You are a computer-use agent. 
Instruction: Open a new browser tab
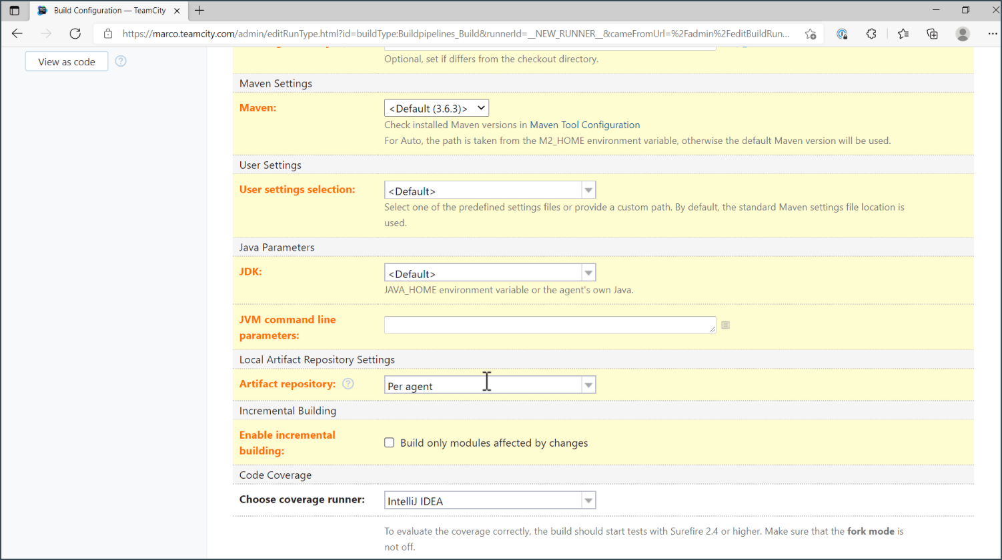point(199,11)
